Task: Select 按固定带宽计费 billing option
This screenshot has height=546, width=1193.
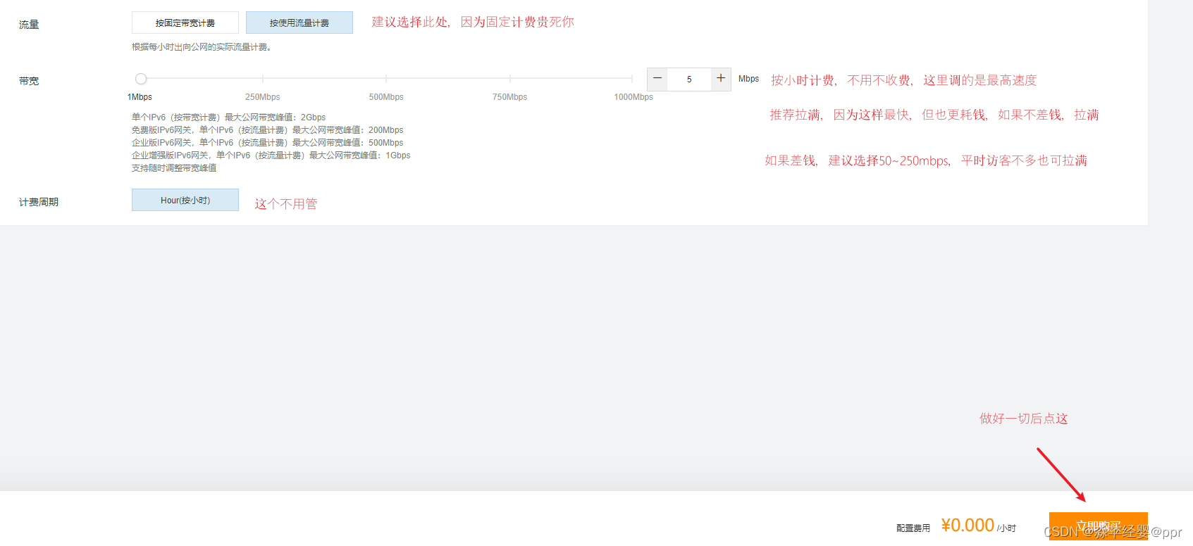Action: [185, 23]
